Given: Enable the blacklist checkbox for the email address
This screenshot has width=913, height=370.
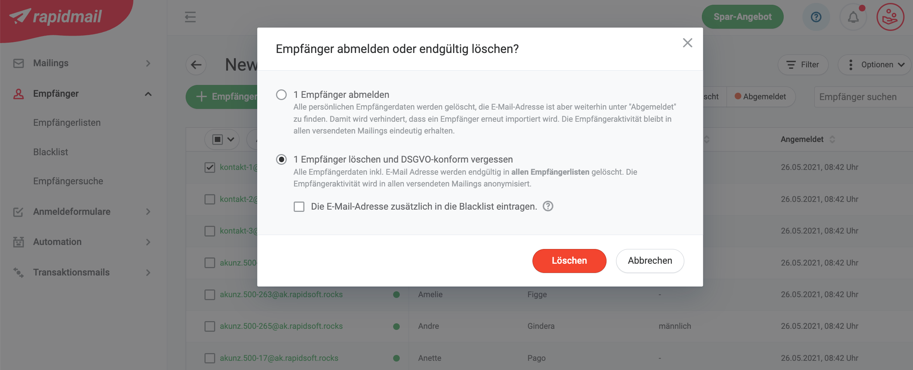Looking at the screenshot, I should tap(299, 207).
